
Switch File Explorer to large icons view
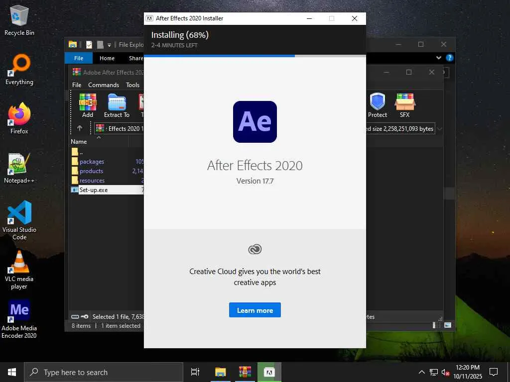click(x=448, y=325)
